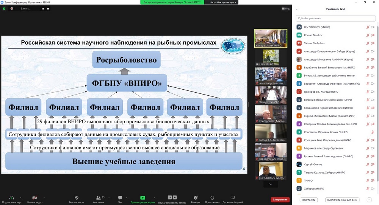This screenshot has height=205, width=379.
Task: Click the red Завершение button
Action: pos(280,200)
